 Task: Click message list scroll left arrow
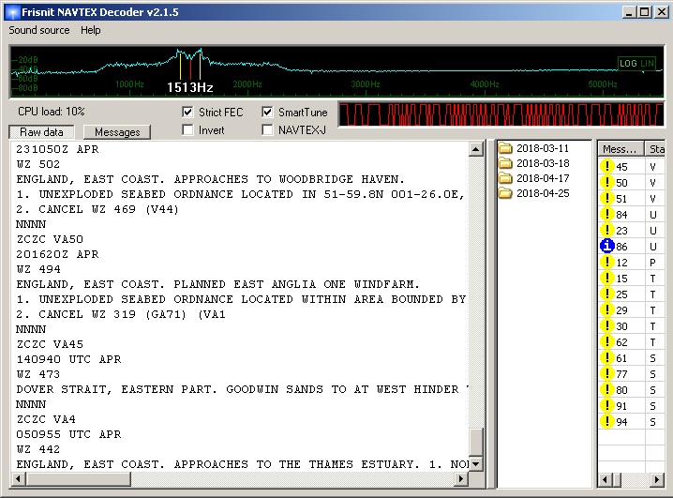coord(605,479)
